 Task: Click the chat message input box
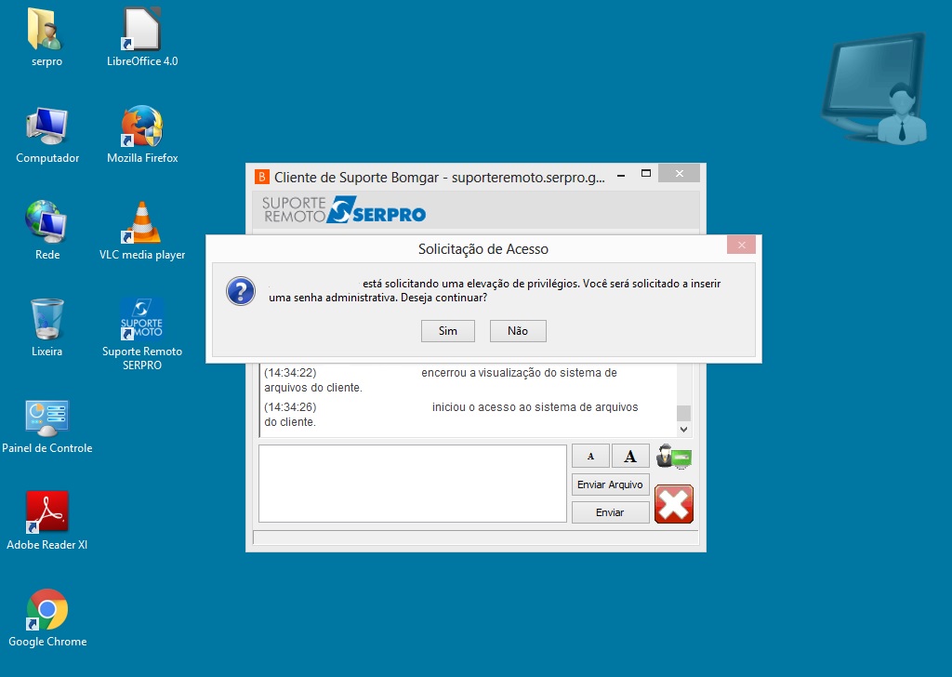[413, 484]
